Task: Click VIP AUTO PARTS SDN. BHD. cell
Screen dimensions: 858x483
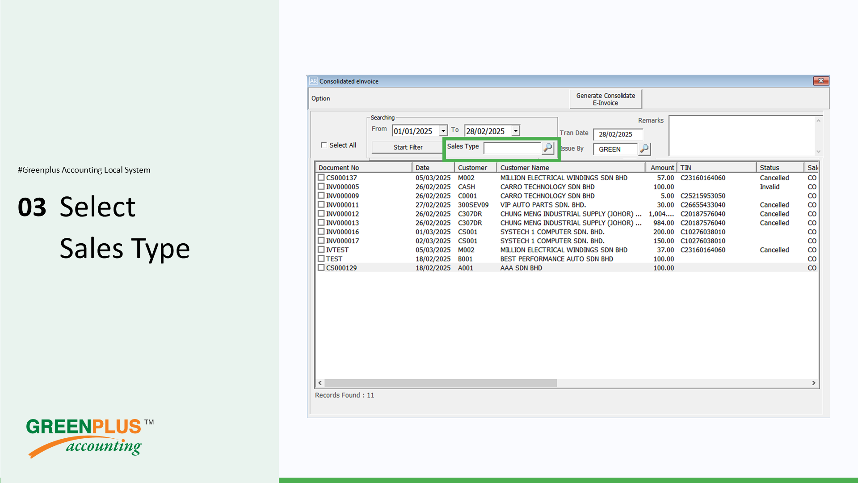Action: click(x=543, y=205)
